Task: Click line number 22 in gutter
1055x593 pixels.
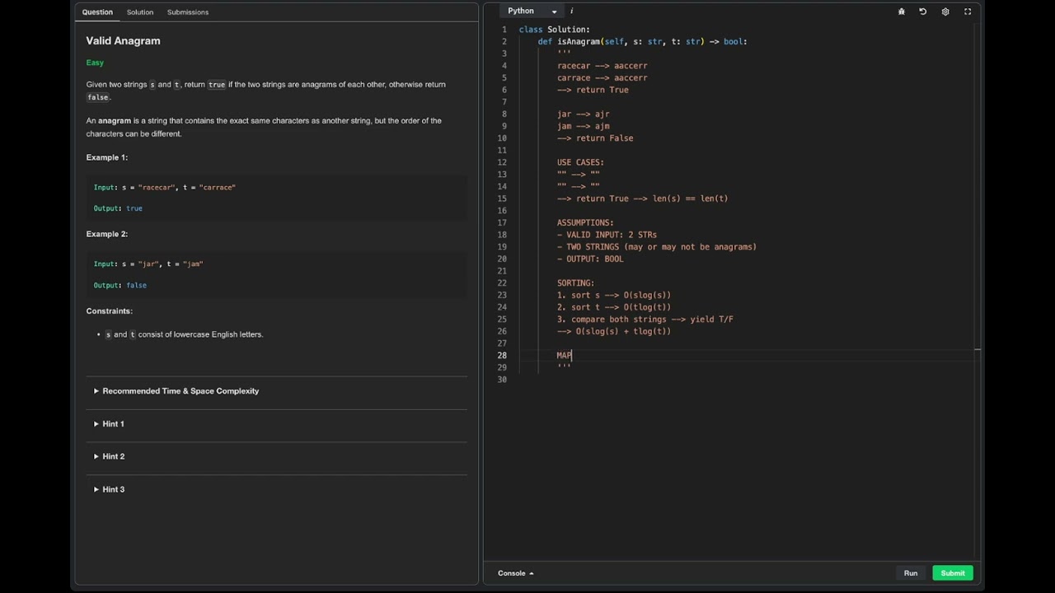Action: (x=502, y=283)
